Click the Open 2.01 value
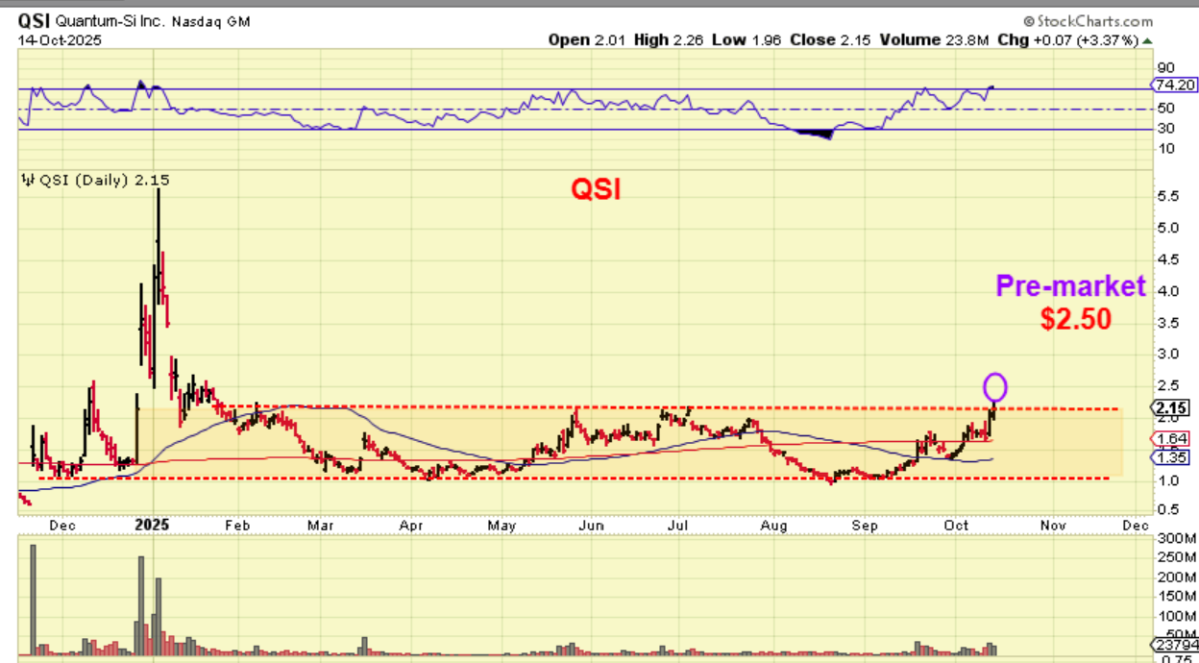 [589, 40]
